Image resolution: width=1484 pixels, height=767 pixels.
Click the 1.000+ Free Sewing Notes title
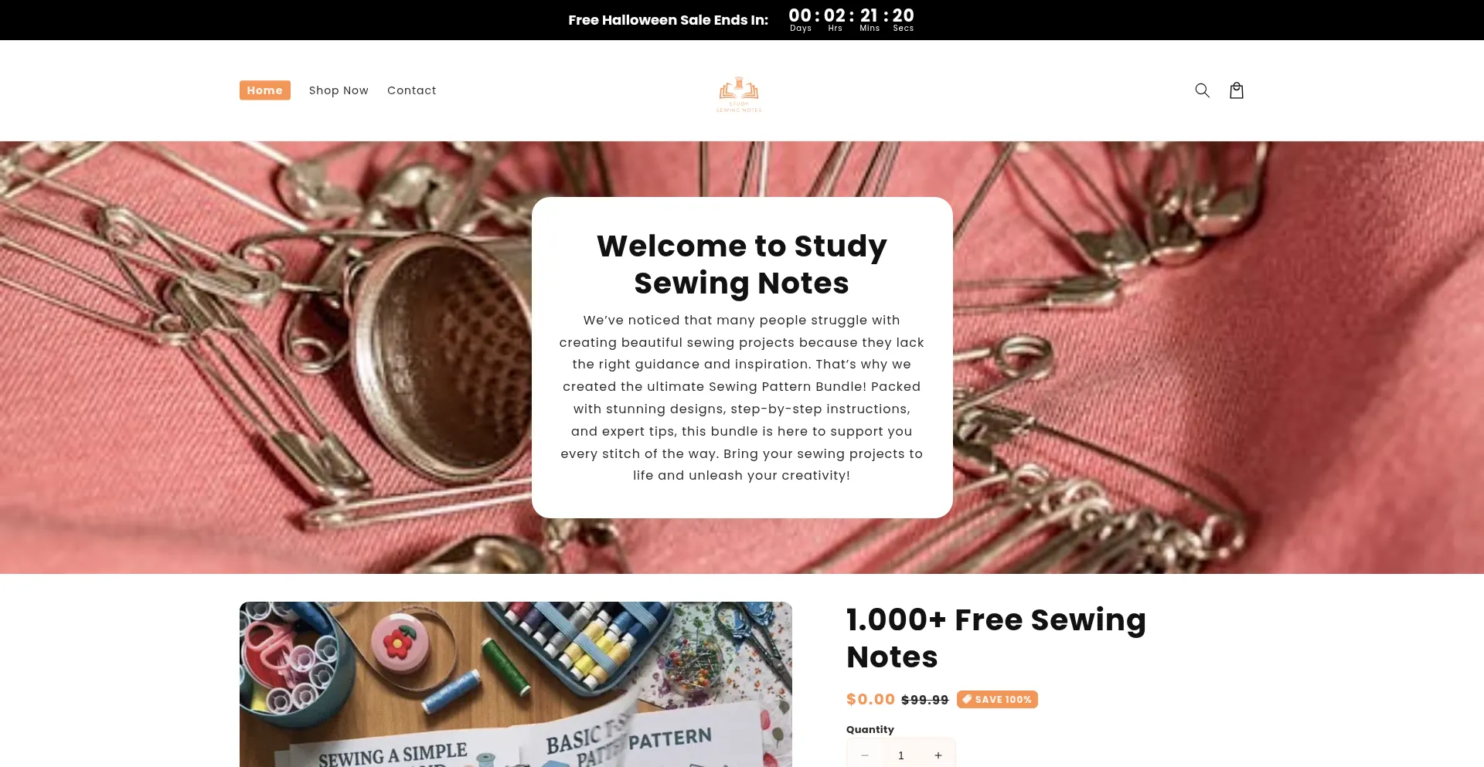[x=996, y=638]
